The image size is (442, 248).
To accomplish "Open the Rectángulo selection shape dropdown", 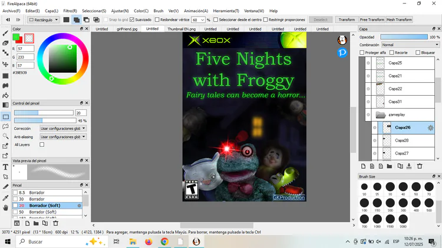I will point(43,19).
